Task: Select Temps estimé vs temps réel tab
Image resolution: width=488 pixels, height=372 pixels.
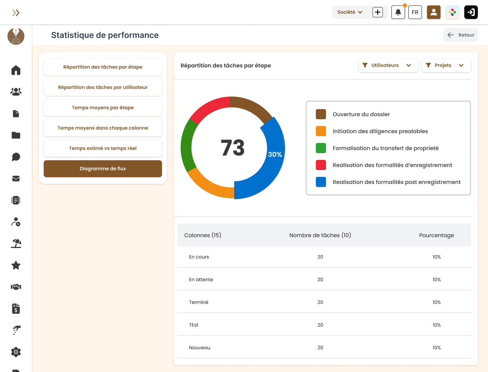Action: pos(103,148)
